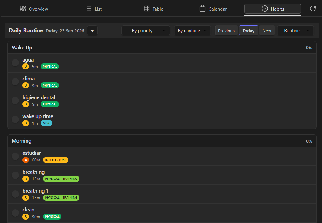
Task: Click PHYSICAL tag on agua
Action: (50, 66)
